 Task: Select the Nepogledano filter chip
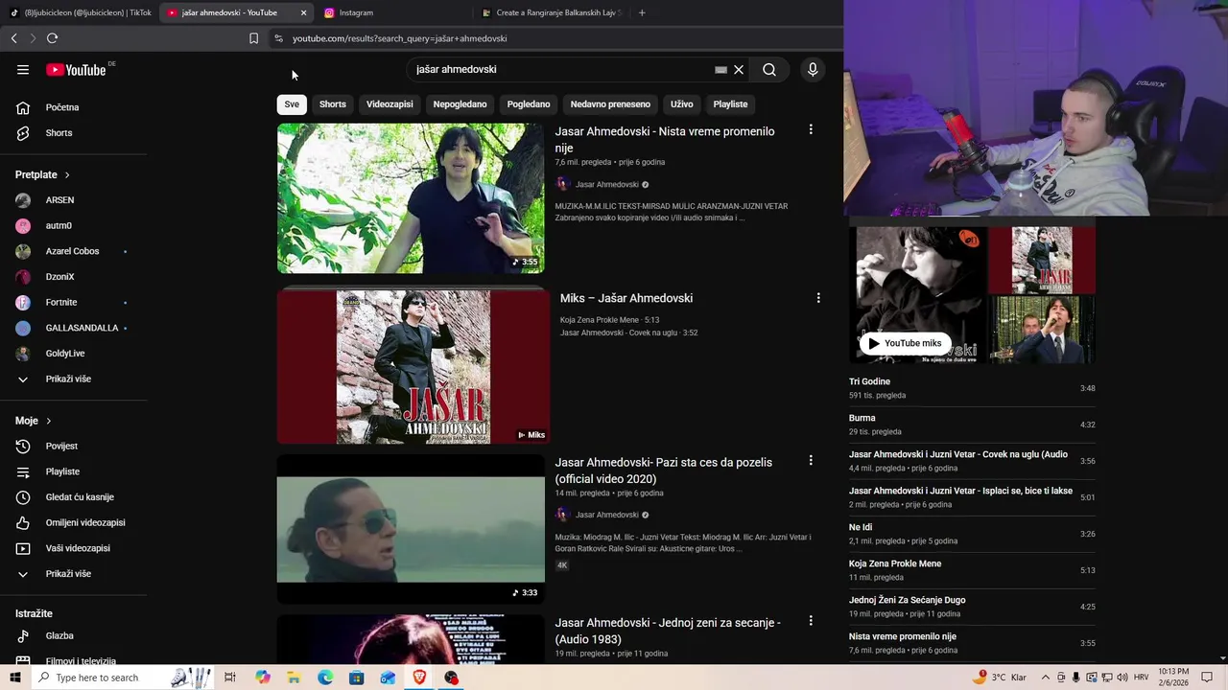[x=460, y=104]
